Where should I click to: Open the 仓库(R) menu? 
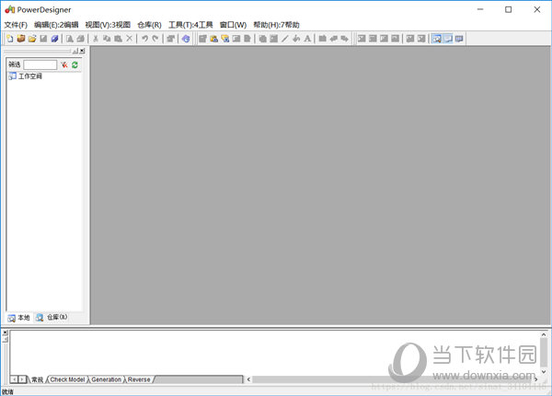[x=149, y=25]
